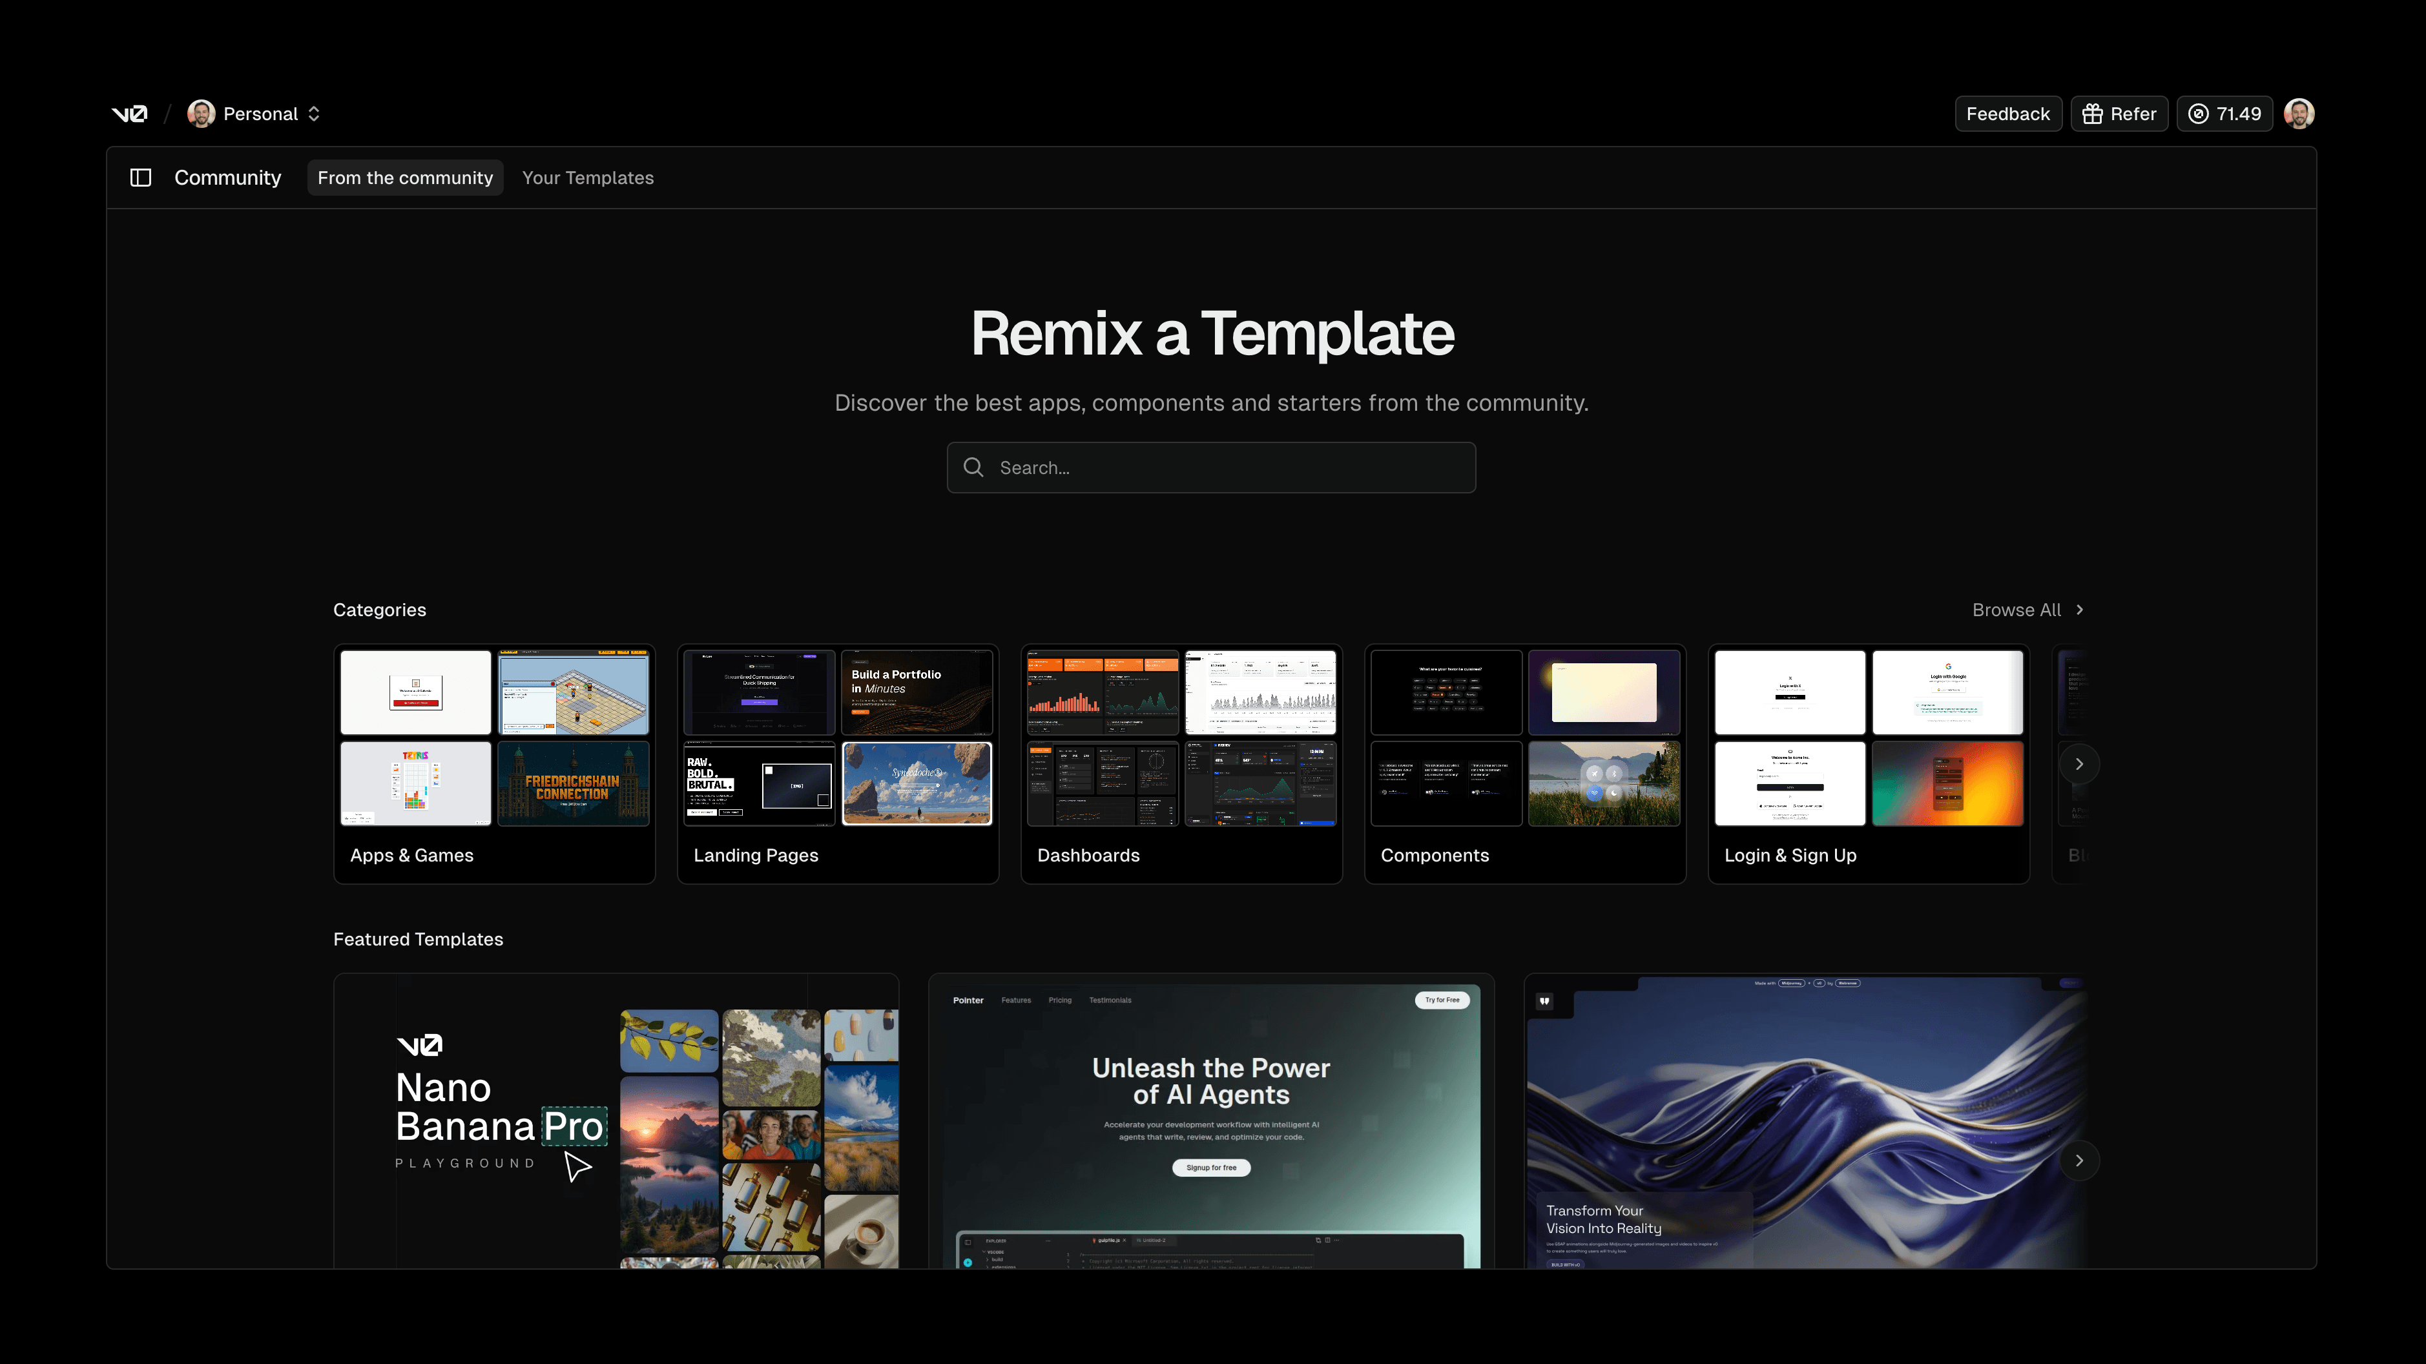Open your profile avatar in the top right
Screen dimensions: 2426x1364
click(x=2299, y=113)
